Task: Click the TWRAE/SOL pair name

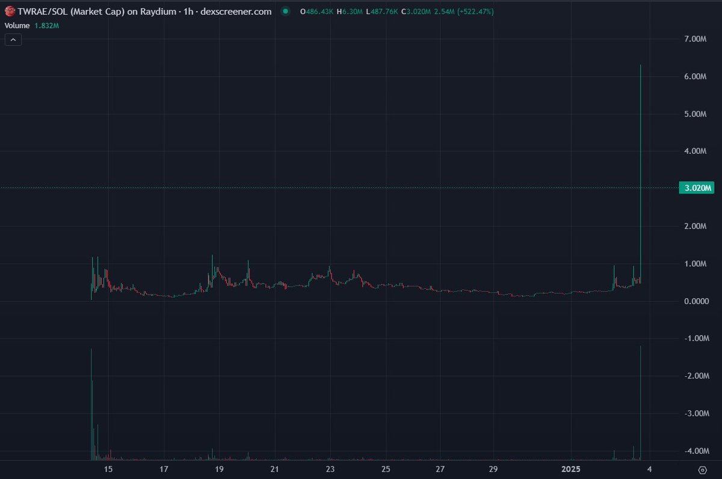Action: (x=42, y=11)
